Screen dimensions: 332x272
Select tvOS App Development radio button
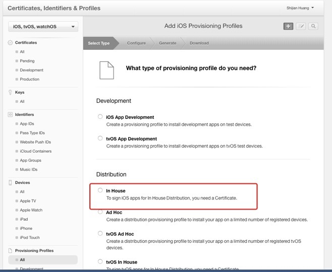pos(100,139)
